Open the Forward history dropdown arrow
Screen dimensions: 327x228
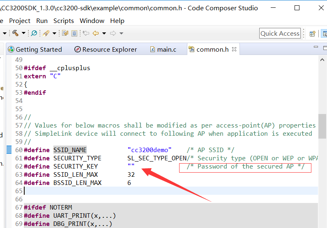[x=121, y=33]
